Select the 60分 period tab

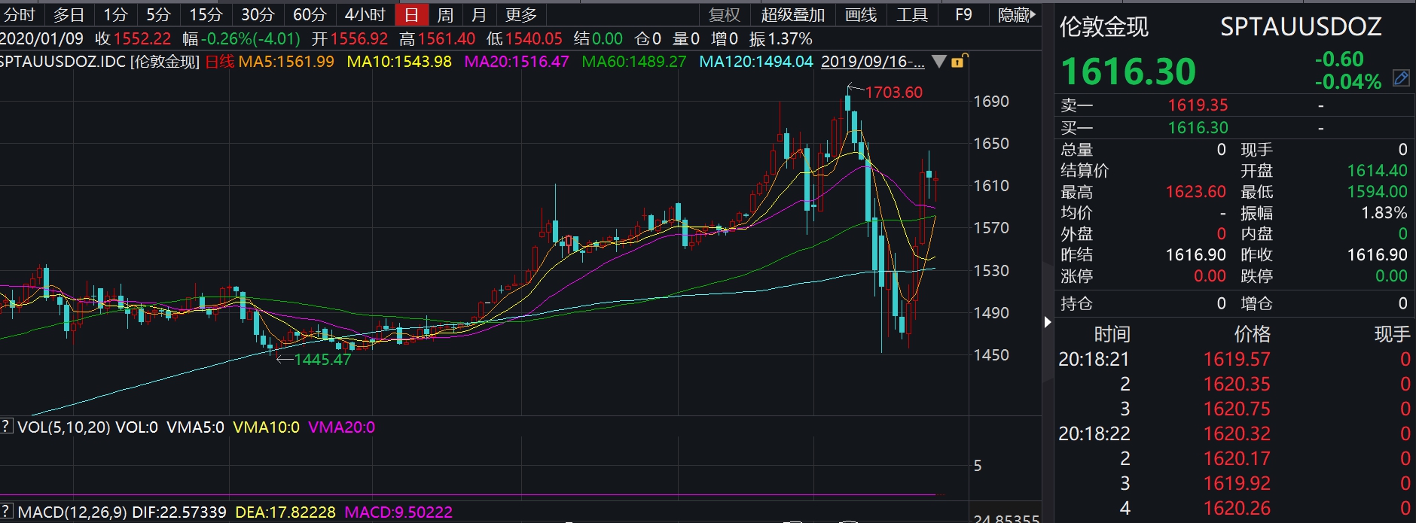pos(310,15)
